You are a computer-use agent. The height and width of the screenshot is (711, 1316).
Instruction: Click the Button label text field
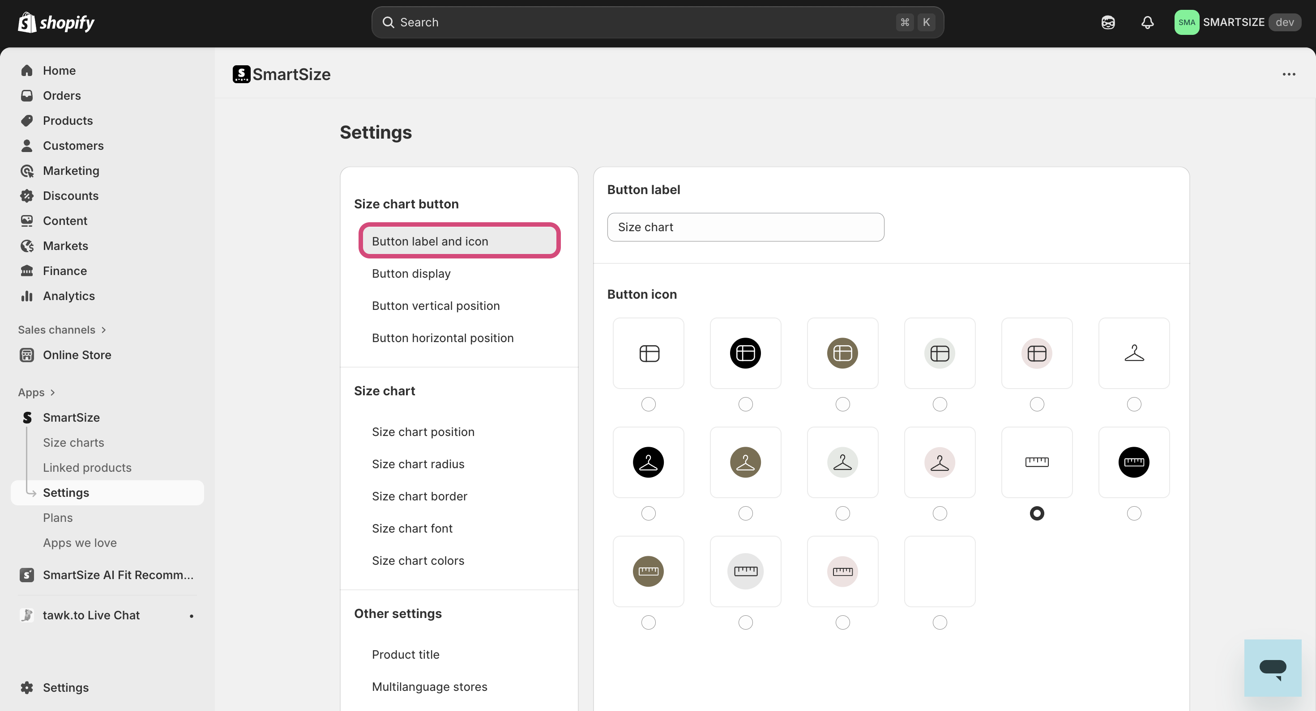point(745,227)
